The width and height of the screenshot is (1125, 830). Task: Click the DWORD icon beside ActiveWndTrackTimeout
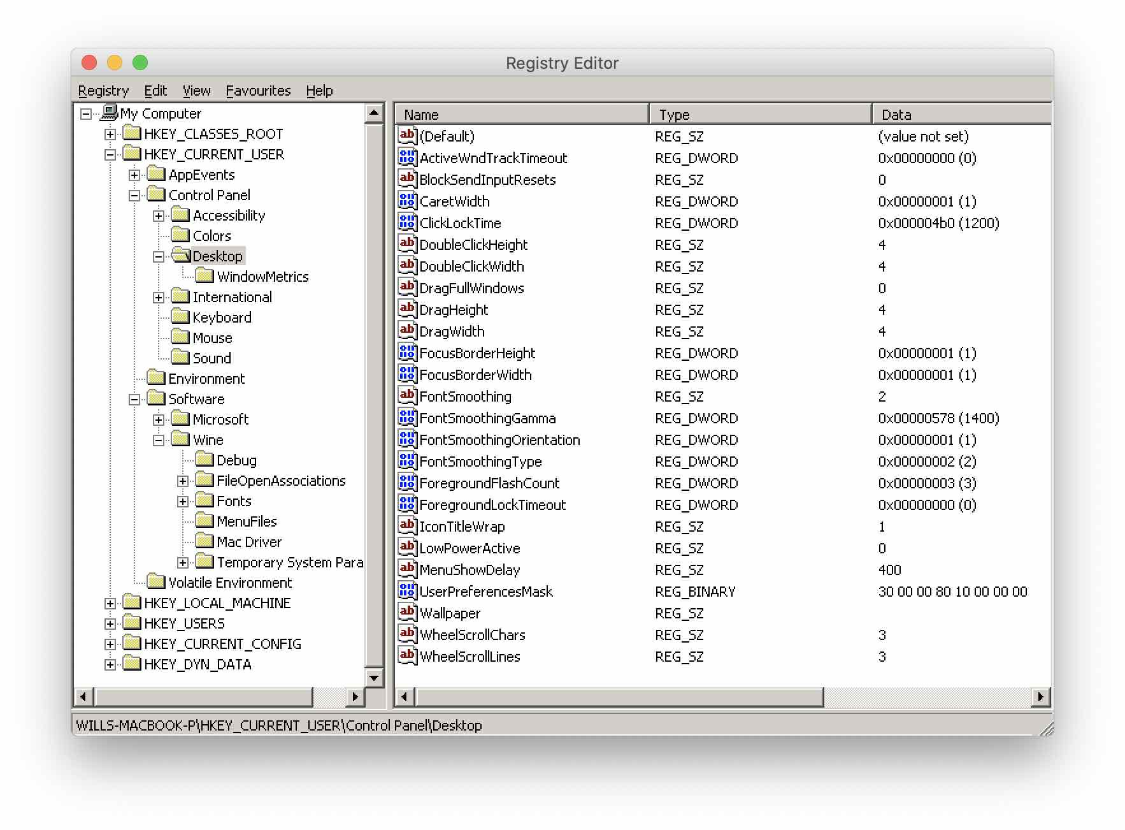coord(408,157)
